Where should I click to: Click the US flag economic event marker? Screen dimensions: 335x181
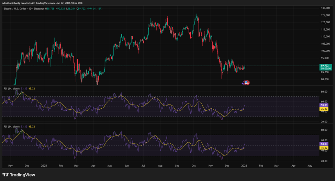[x=246, y=83]
